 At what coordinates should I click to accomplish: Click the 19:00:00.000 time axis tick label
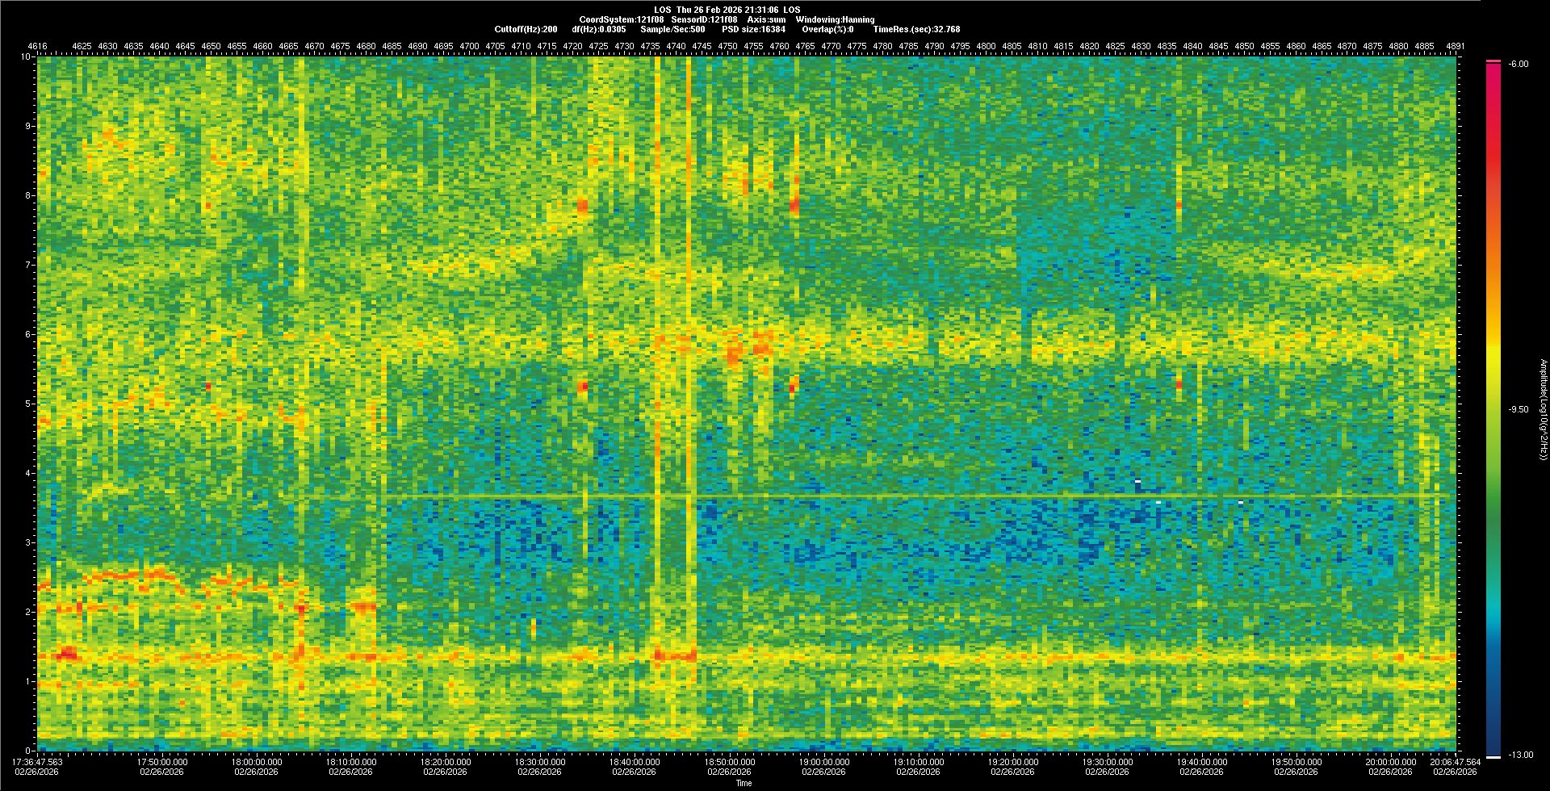click(x=824, y=761)
